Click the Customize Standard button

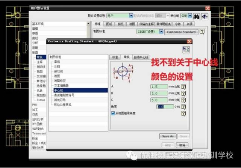pyautogui.click(x=181, y=32)
